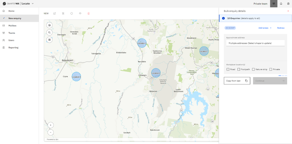Select the circle draw tool

(72, 13)
